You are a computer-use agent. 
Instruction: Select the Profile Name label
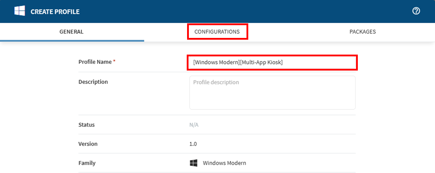pyautogui.click(x=95, y=62)
